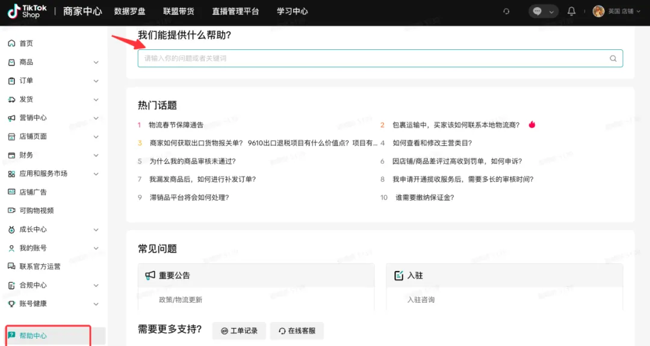Open 入驻咨询 under 入驻

coord(421,300)
